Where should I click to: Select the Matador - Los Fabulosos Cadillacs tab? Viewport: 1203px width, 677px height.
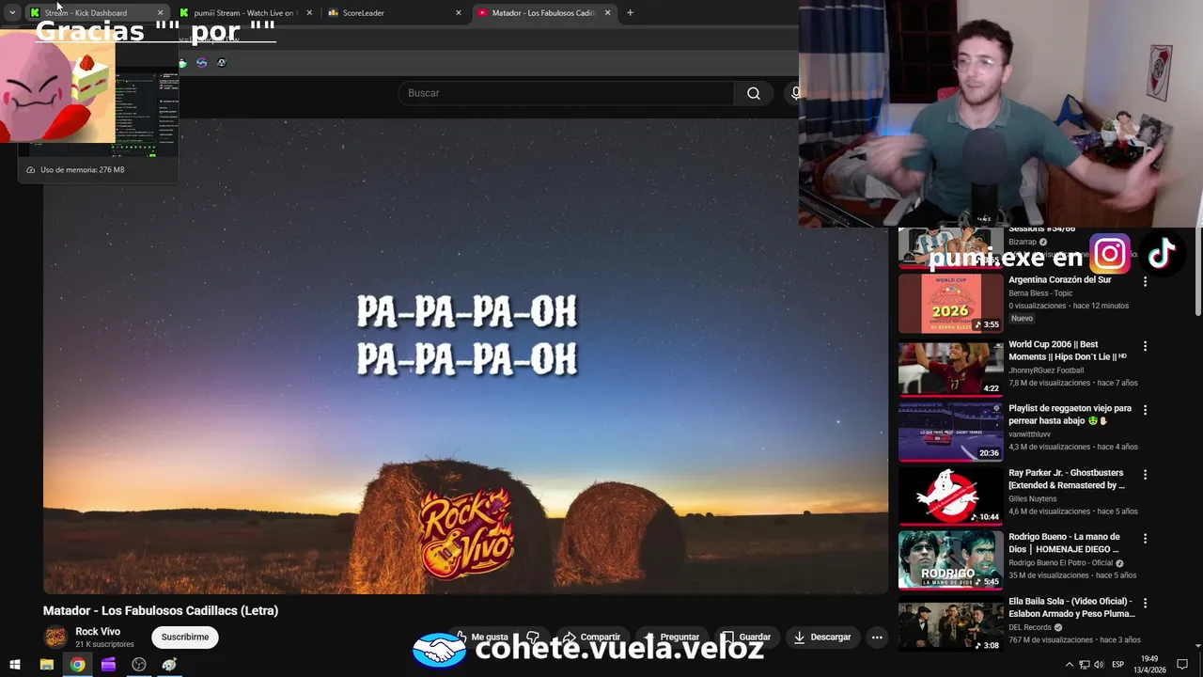(543, 13)
